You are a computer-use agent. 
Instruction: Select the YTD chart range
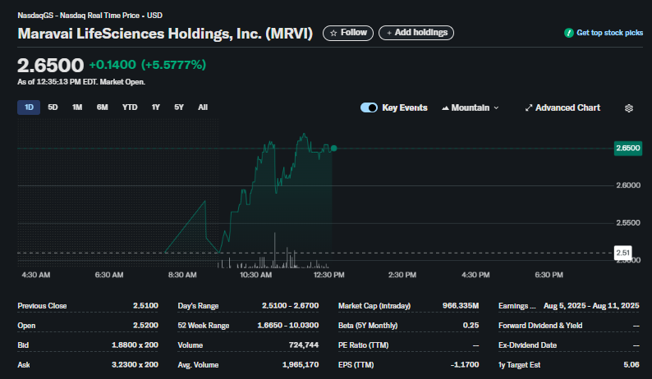click(130, 107)
